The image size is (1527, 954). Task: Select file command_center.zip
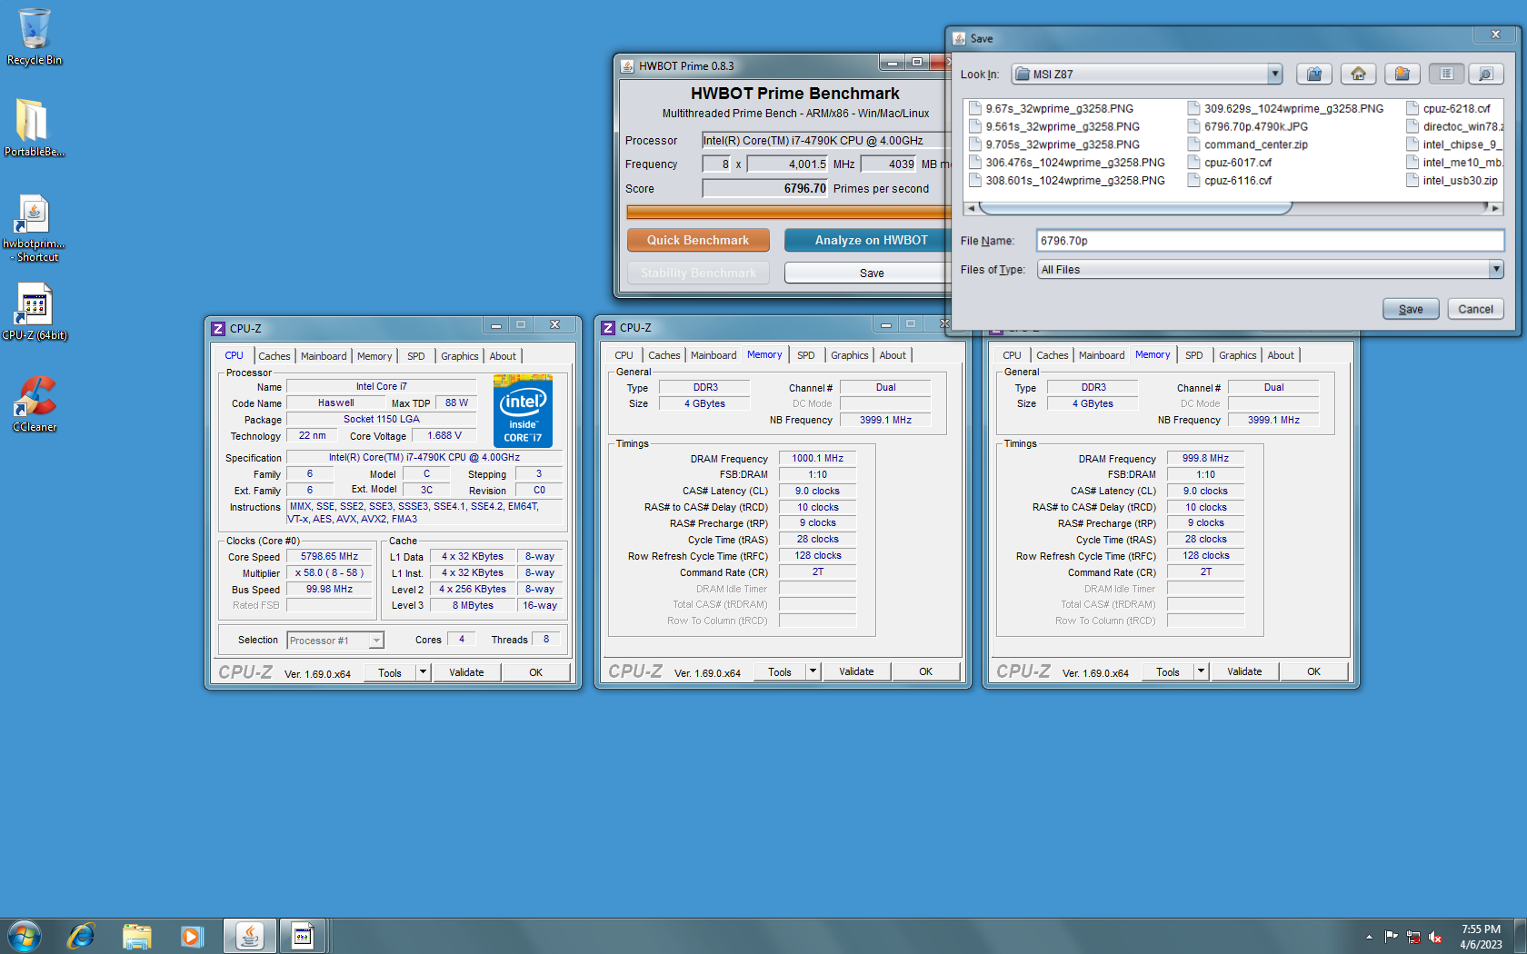coord(1248,144)
